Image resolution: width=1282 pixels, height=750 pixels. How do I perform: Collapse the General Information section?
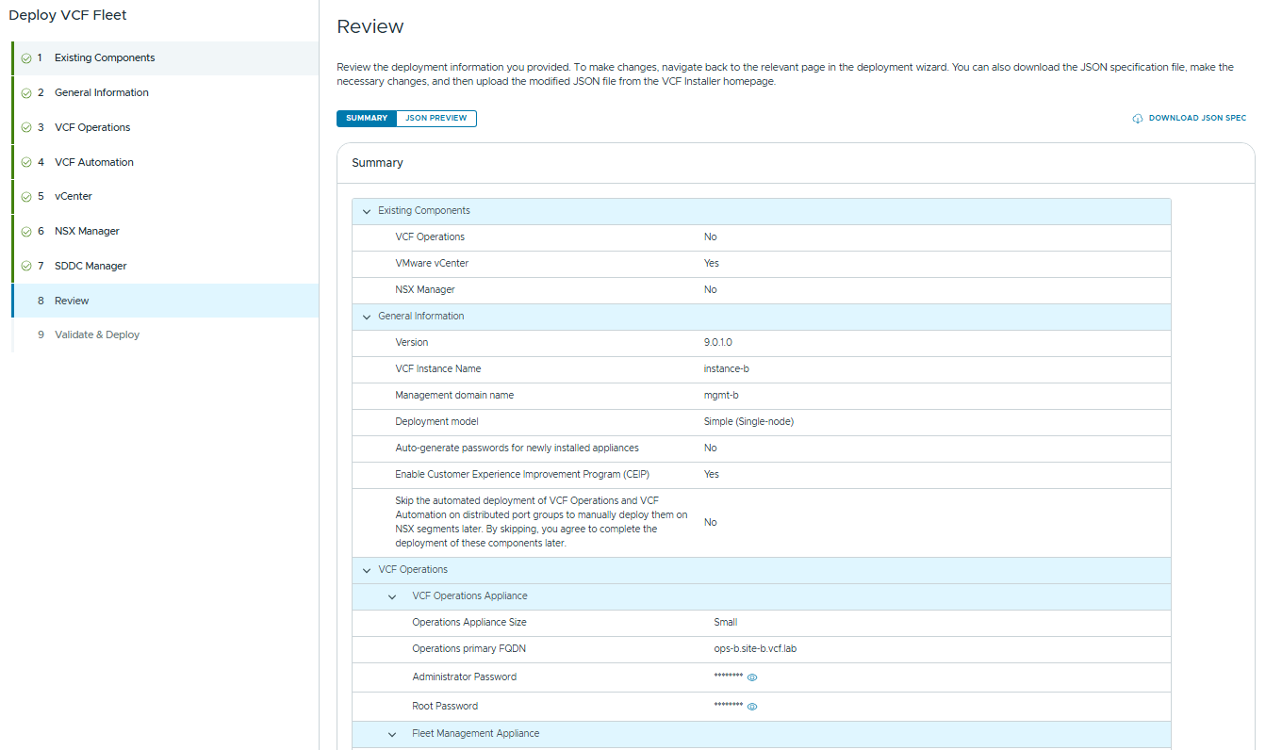(x=367, y=317)
